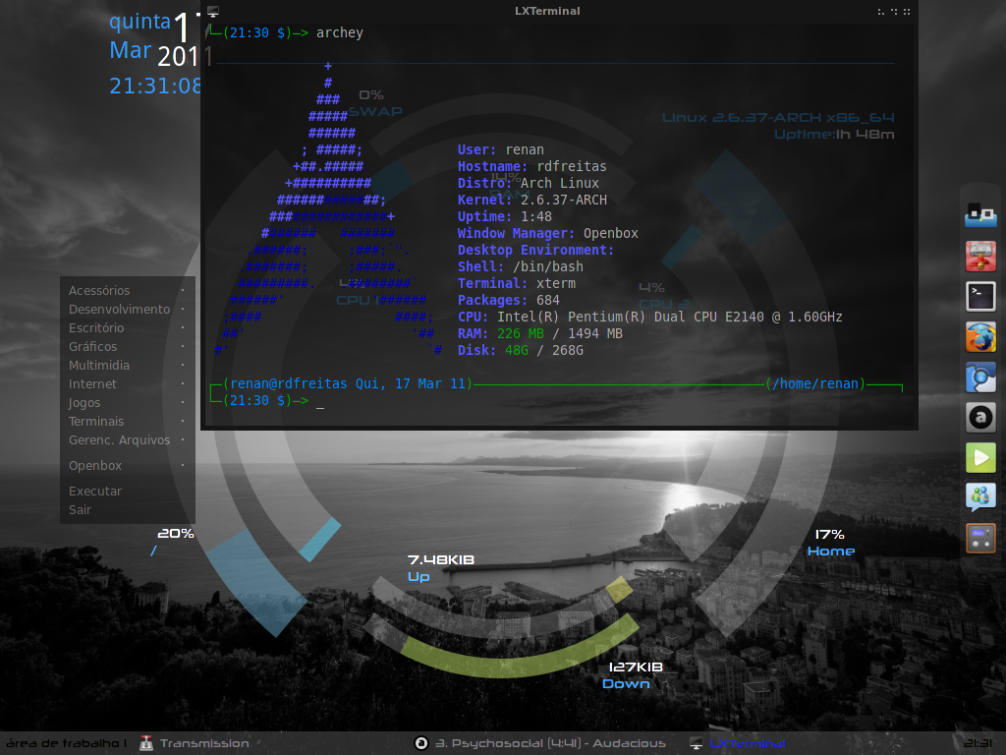Open Firefox from the dock

coord(980,338)
